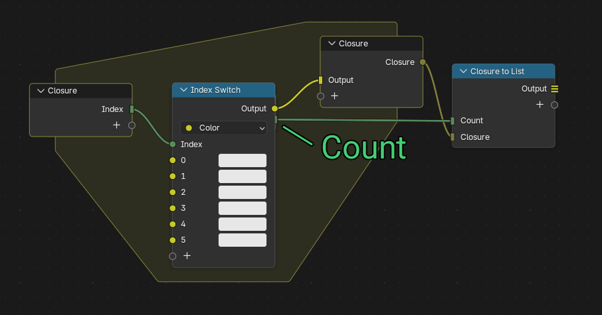Select the Closure to List node header
The width and height of the screenshot is (602, 315).
coord(504,71)
